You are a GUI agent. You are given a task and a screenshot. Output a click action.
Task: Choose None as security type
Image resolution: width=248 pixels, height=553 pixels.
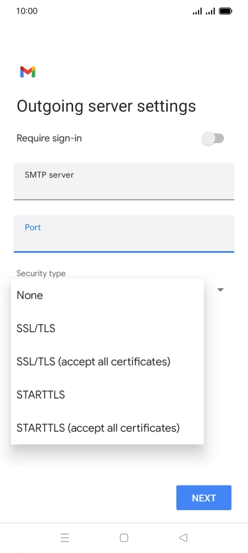108,295
